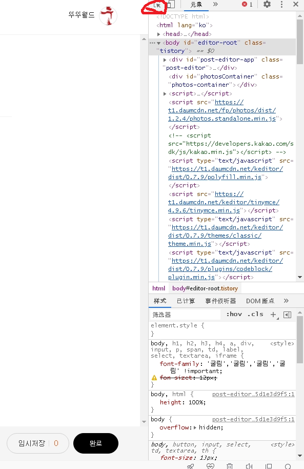Image resolution: width=304 pixels, height=469 pixels.
Task: Switch to the 样式 (Styles) tab
Action: (160, 301)
